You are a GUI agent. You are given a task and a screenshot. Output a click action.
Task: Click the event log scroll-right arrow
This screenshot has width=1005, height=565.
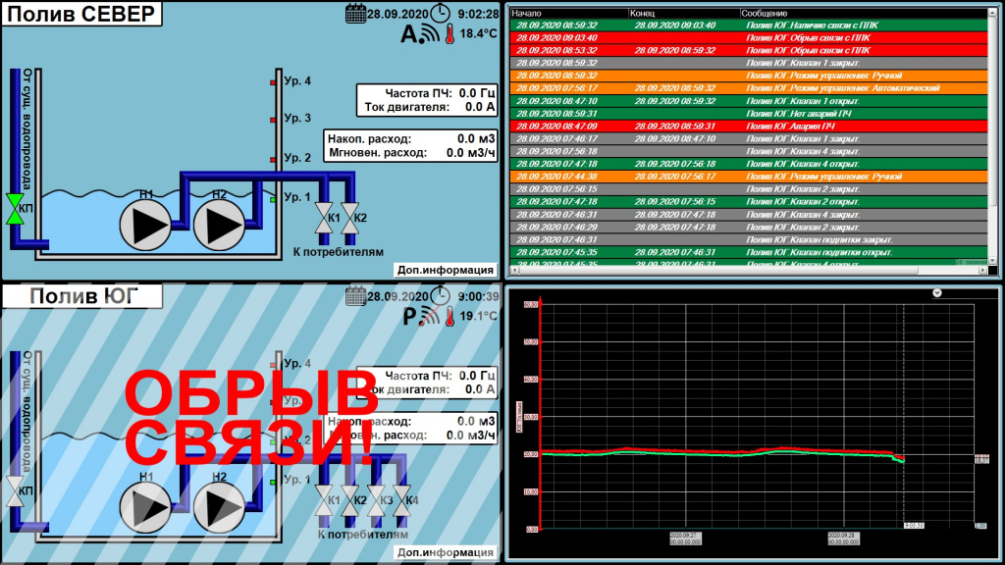click(x=982, y=271)
